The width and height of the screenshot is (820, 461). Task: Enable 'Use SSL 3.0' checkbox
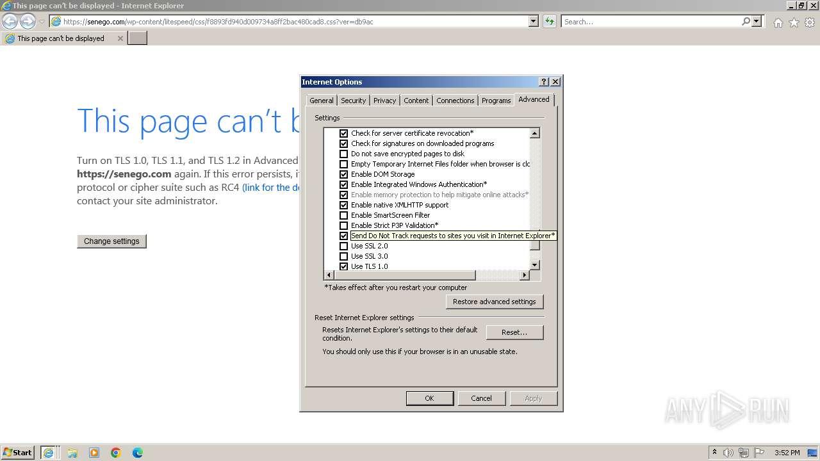[x=343, y=256]
